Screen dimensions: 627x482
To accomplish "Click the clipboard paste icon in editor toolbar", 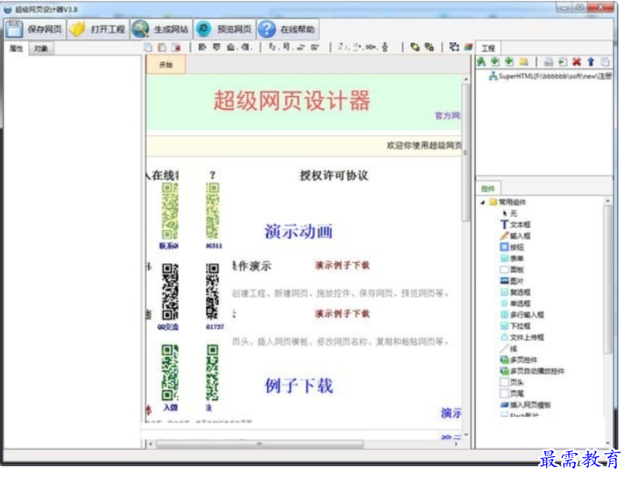I will click(x=162, y=47).
